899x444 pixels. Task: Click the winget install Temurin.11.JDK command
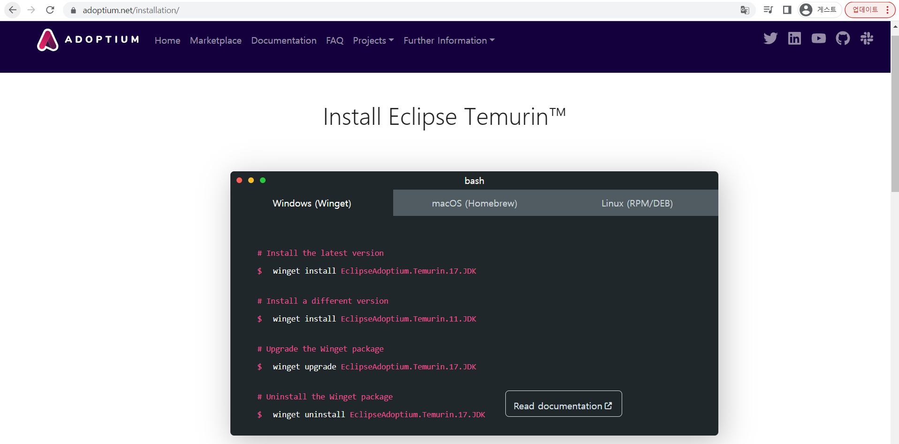[x=374, y=319]
